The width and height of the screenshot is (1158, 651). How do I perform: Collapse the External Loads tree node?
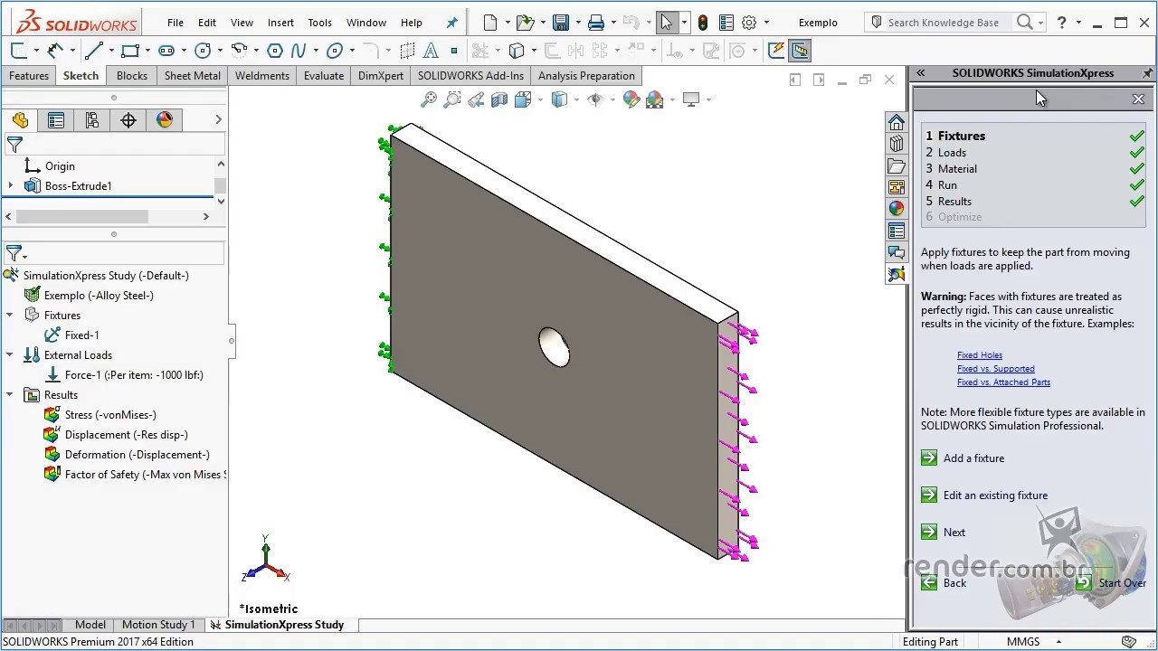pyautogui.click(x=10, y=354)
